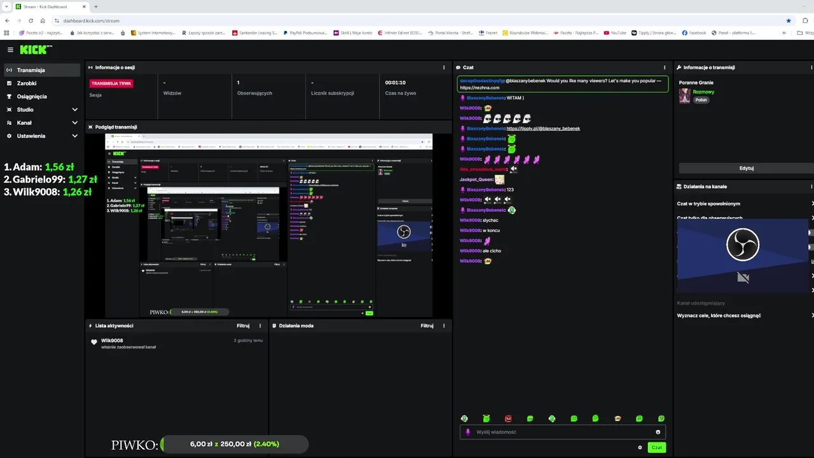
Task: Click the Rozmowy category link
Action: click(703, 92)
